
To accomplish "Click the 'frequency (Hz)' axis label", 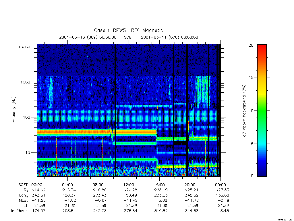I will point(14,111).
